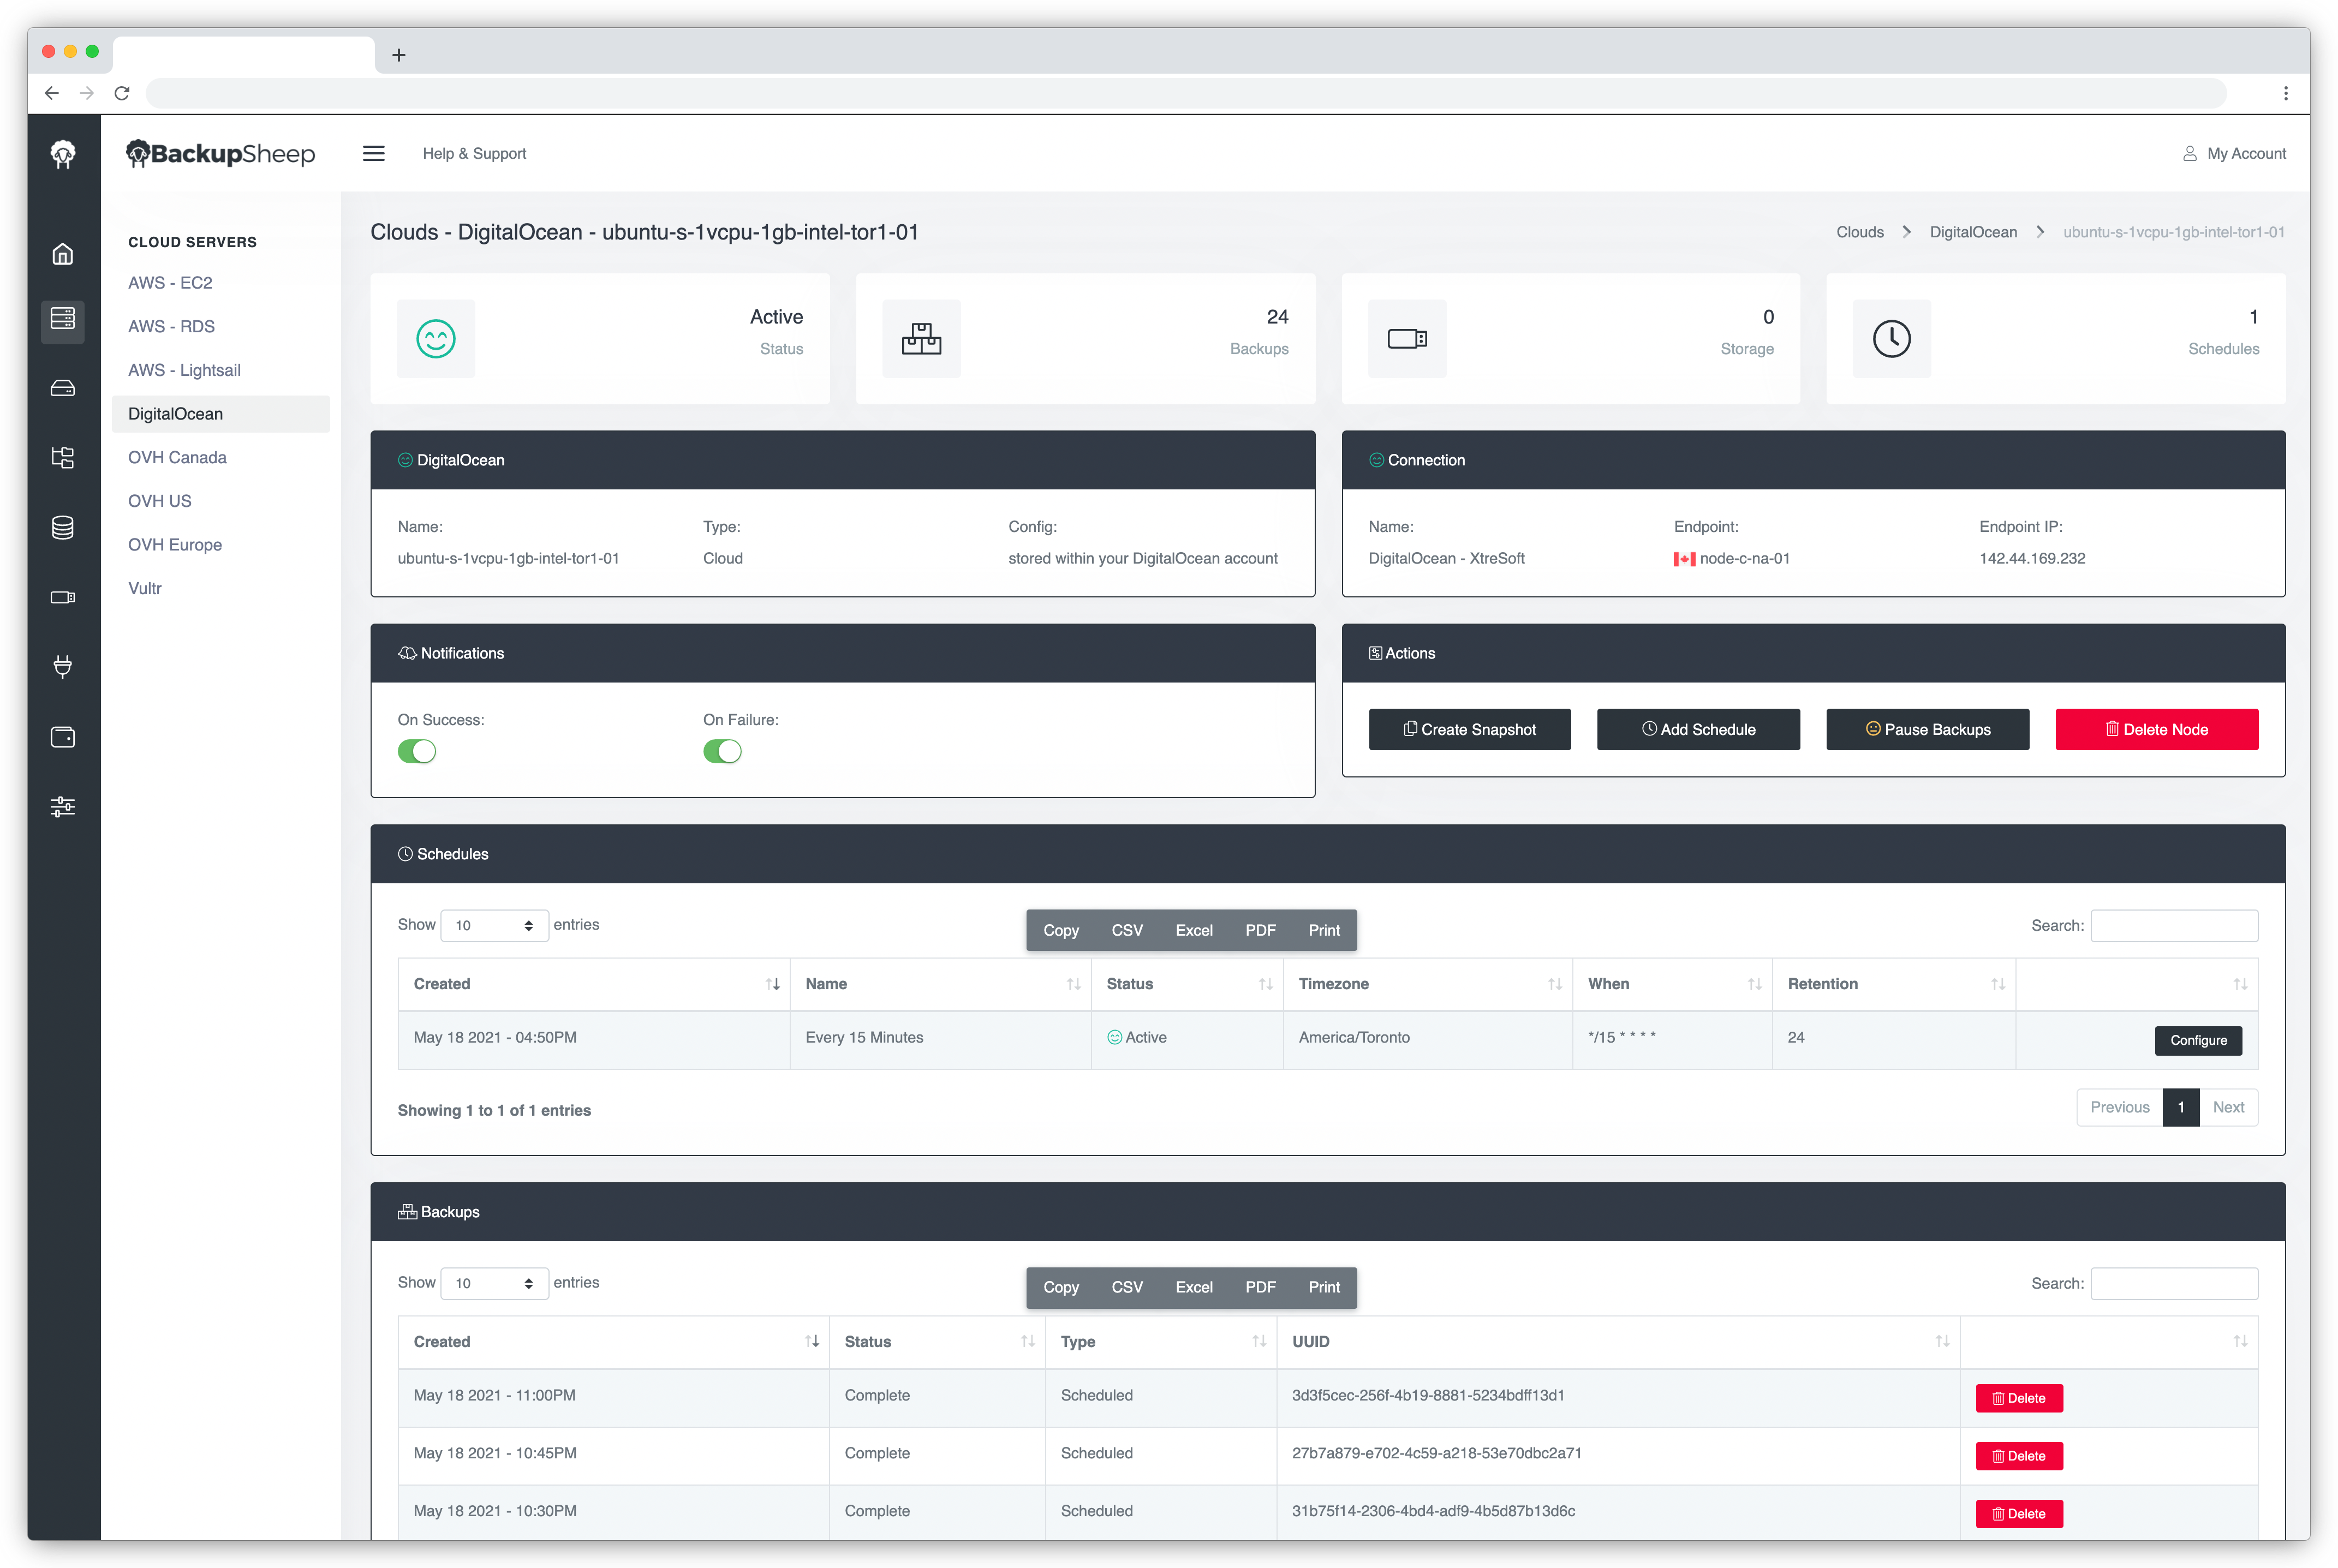The height and width of the screenshot is (1568, 2338).
Task: Open AWS - Lightsail menu item
Action: click(x=184, y=370)
